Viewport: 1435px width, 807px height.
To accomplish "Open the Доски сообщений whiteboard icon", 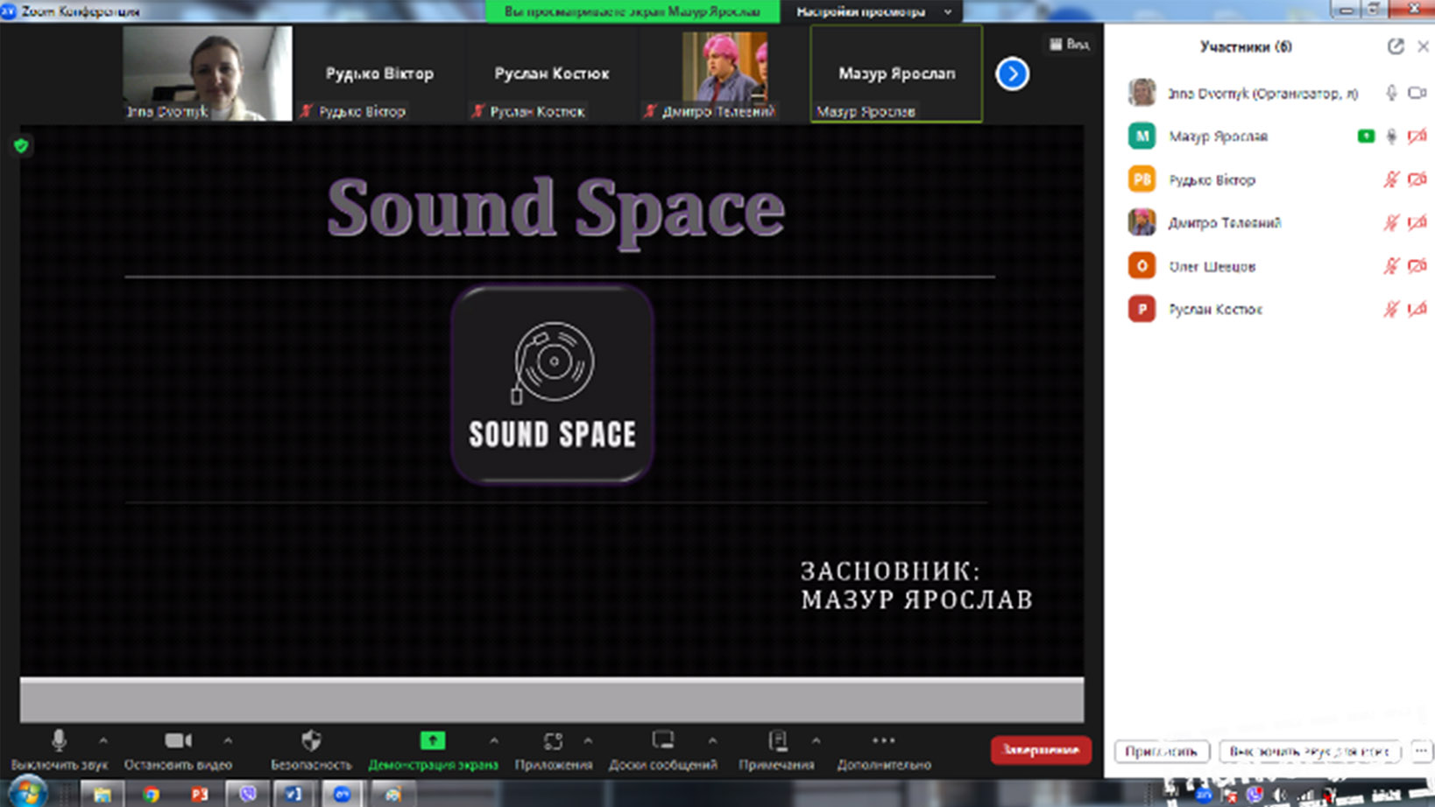I will [x=663, y=740].
